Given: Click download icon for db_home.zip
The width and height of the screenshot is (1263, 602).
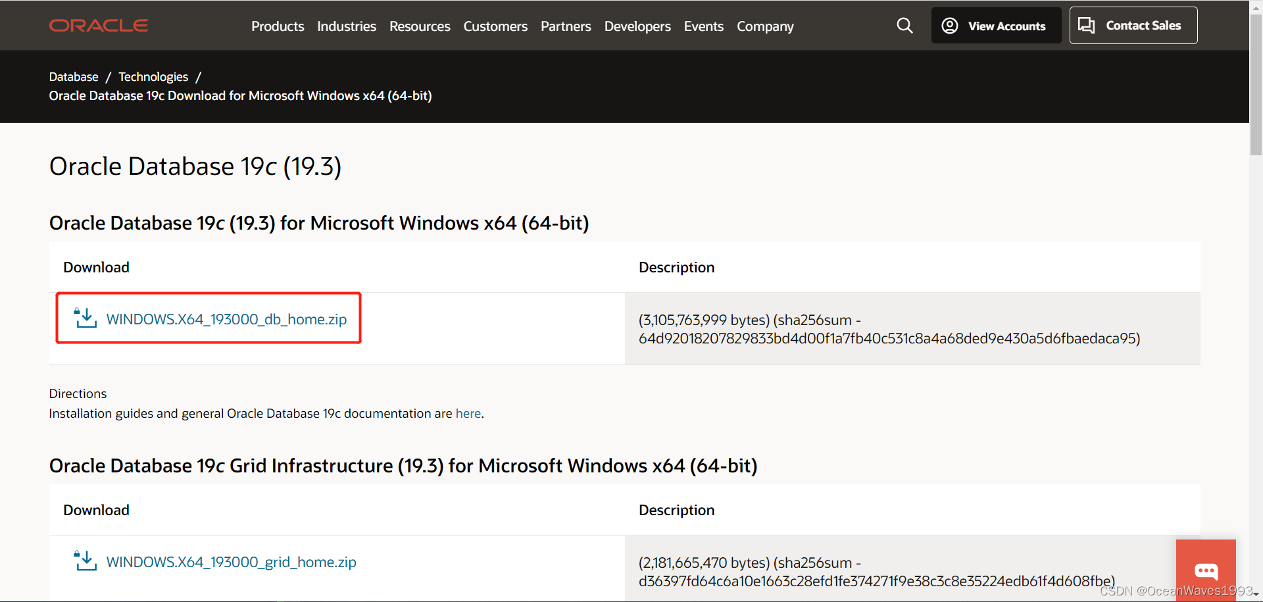Looking at the screenshot, I should [86, 318].
